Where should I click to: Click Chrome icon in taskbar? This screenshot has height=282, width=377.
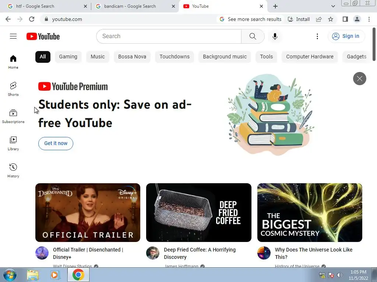click(78, 275)
